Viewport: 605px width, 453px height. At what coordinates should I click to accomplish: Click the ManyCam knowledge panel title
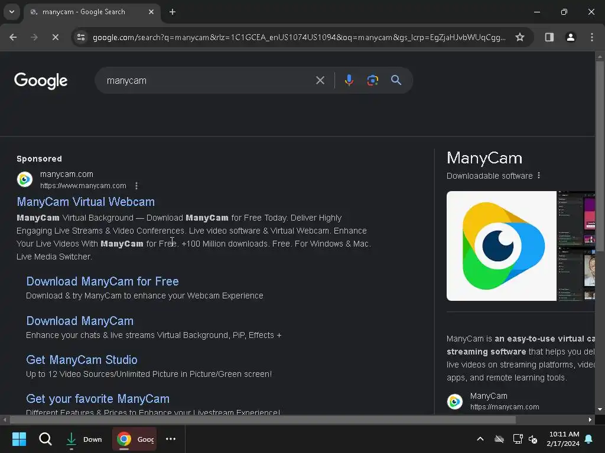(484, 158)
